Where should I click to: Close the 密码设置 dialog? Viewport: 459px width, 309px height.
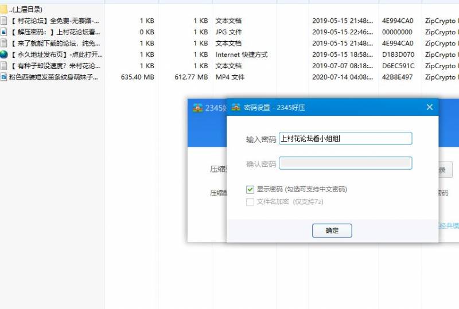click(x=429, y=107)
